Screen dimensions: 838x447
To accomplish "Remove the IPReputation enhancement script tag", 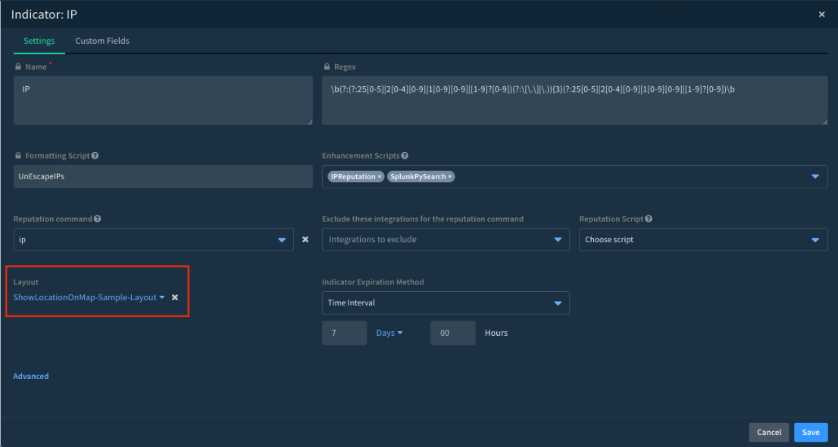I will click(380, 177).
